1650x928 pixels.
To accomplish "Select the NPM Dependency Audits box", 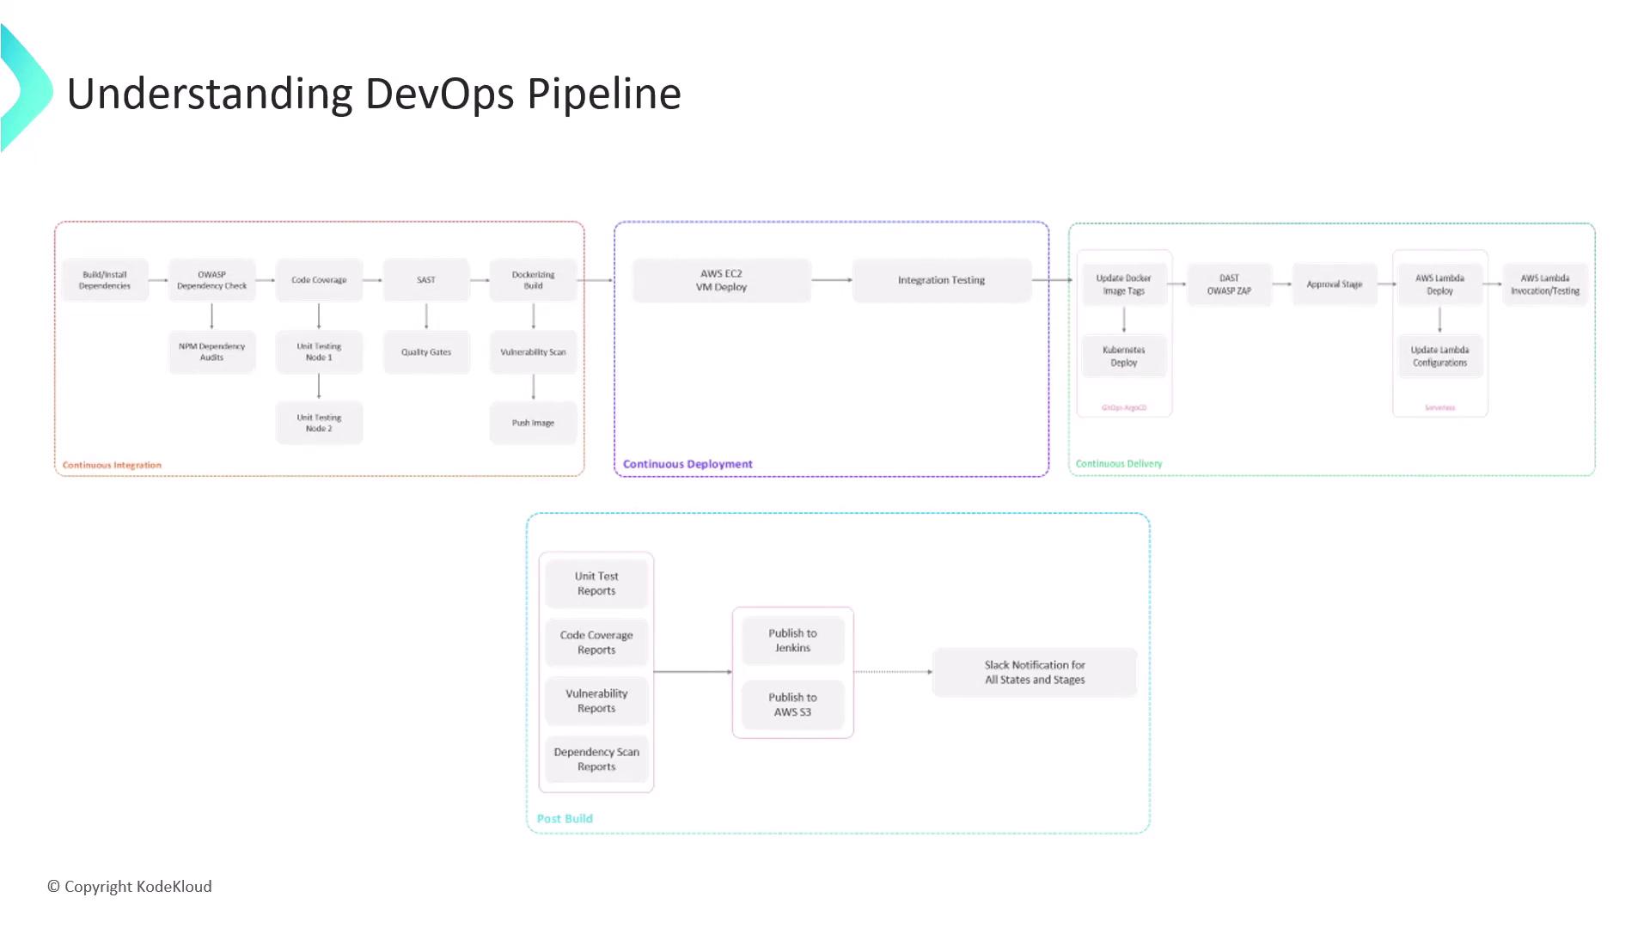I will coord(211,351).
